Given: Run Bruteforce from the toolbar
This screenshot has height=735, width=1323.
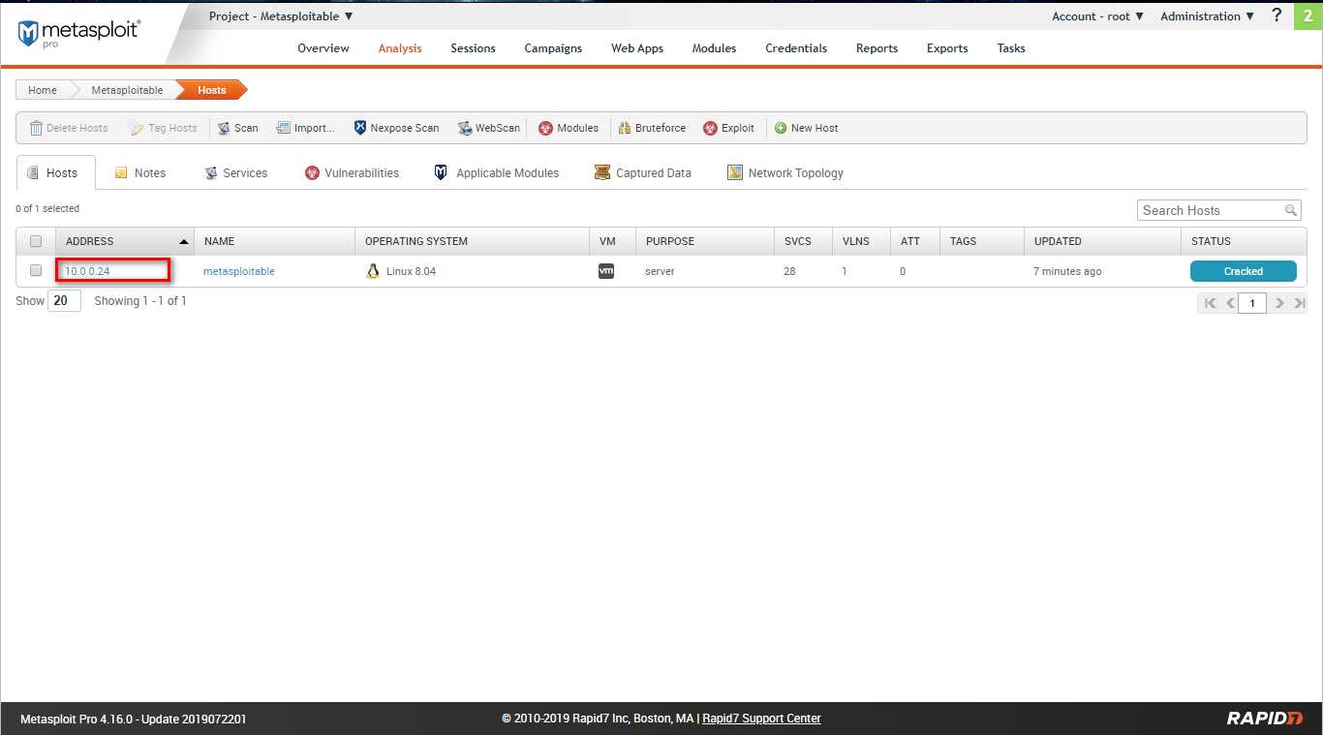Looking at the screenshot, I should (x=651, y=128).
